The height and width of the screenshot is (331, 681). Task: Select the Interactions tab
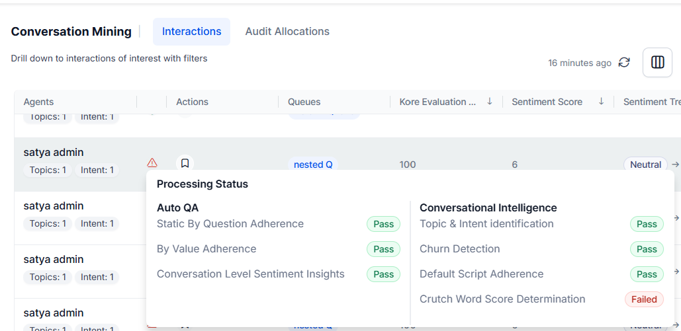(191, 32)
